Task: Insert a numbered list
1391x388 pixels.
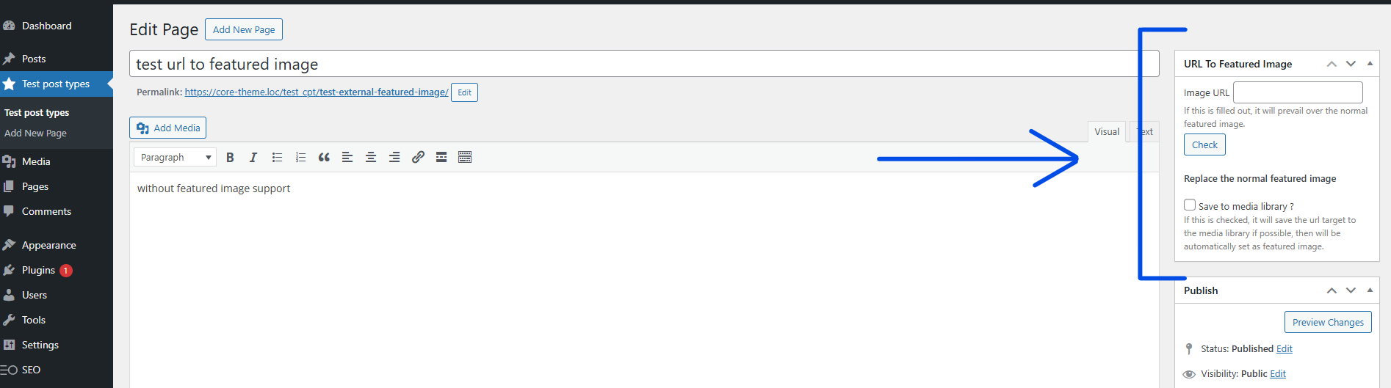Action: point(300,158)
